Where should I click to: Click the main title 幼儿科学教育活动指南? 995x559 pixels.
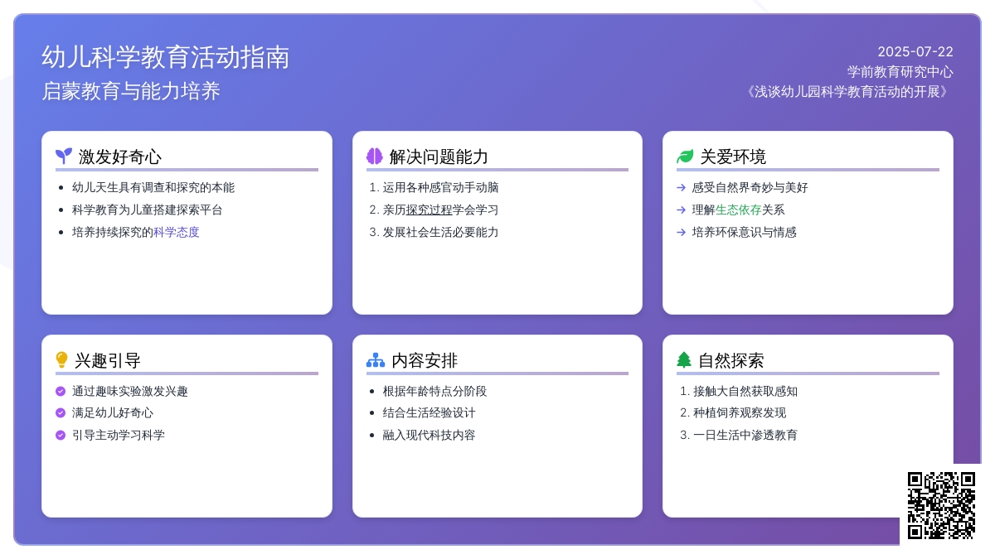click(x=166, y=57)
